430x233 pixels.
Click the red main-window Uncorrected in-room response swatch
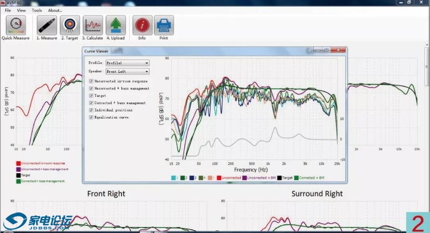pos(18,163)
